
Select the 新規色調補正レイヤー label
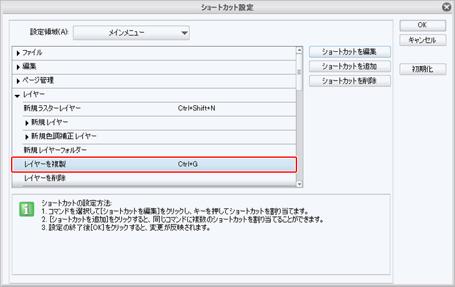(x=64, y=136)
